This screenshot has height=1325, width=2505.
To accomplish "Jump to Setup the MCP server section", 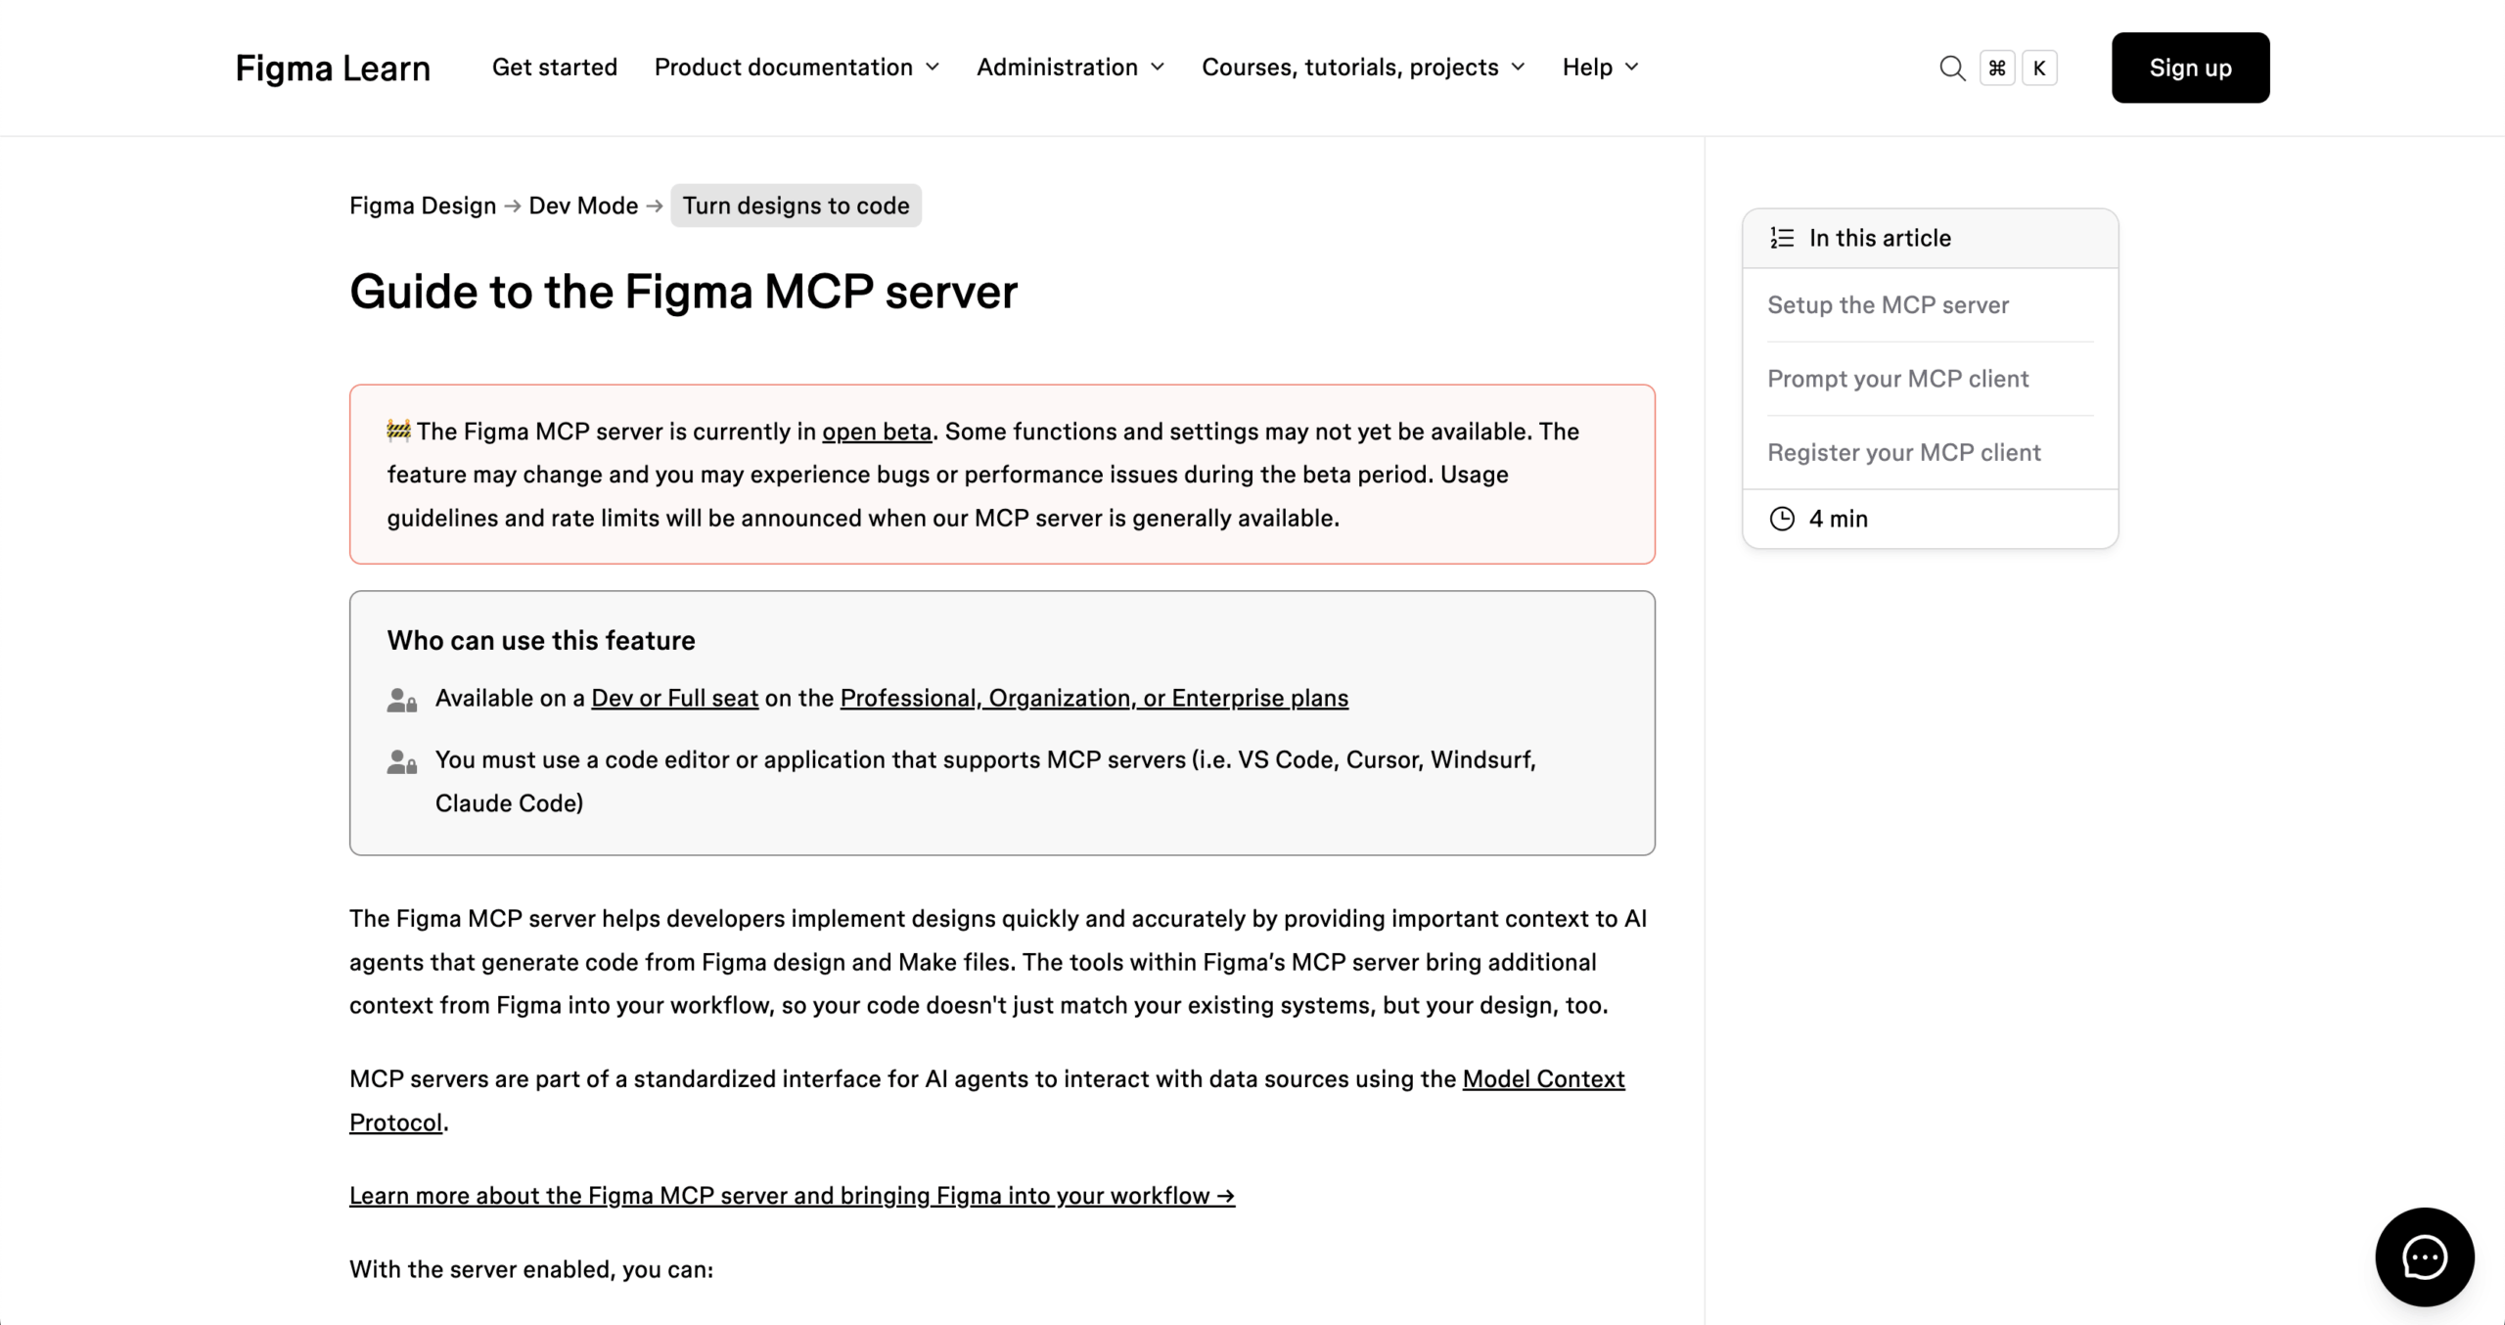I will [1888, 304].
